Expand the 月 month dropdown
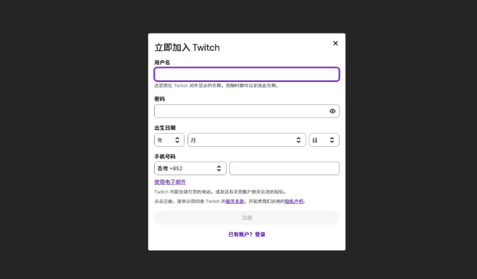 247,140
